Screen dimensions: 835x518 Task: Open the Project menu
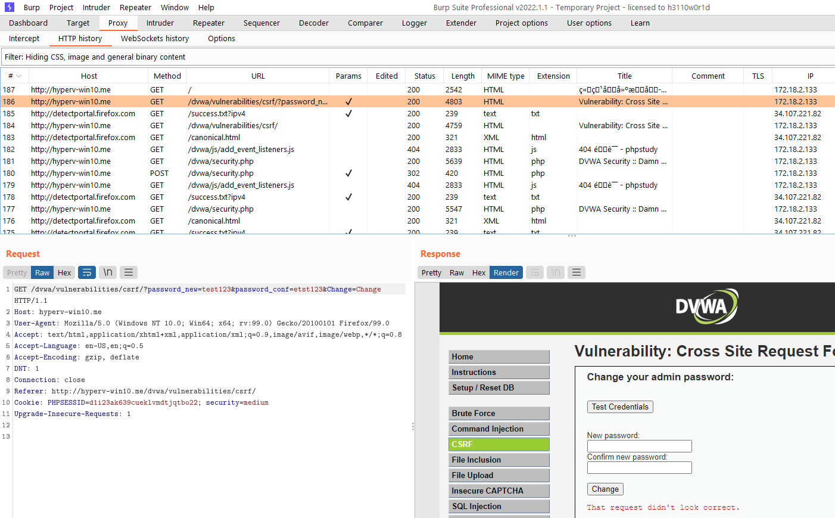coord(61,7)
